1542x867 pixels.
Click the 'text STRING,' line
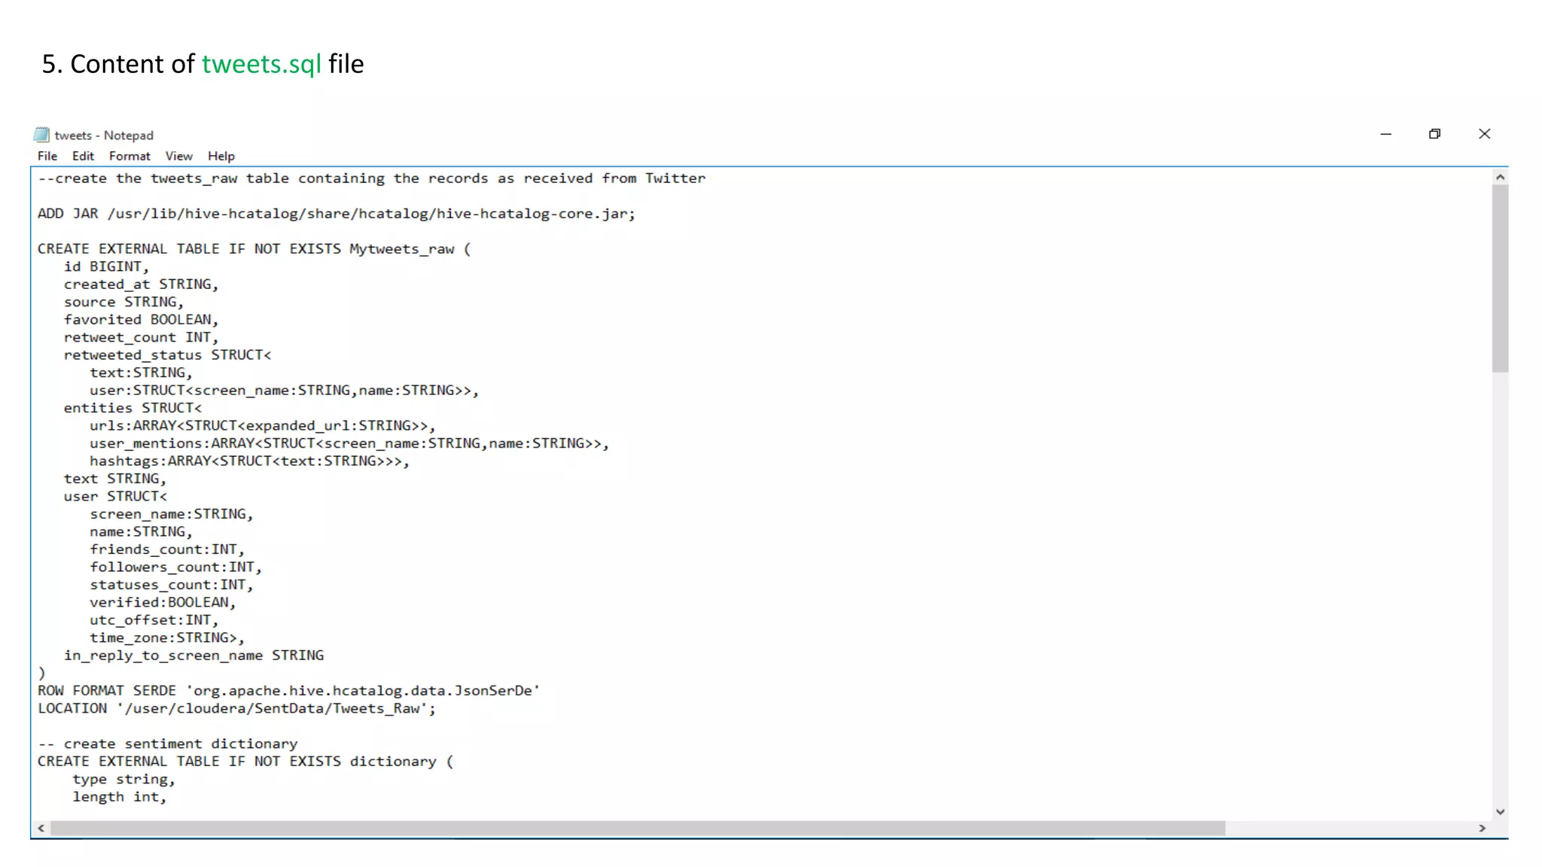(115, 479)
